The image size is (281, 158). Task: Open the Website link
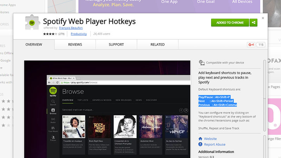click(210, 139)
